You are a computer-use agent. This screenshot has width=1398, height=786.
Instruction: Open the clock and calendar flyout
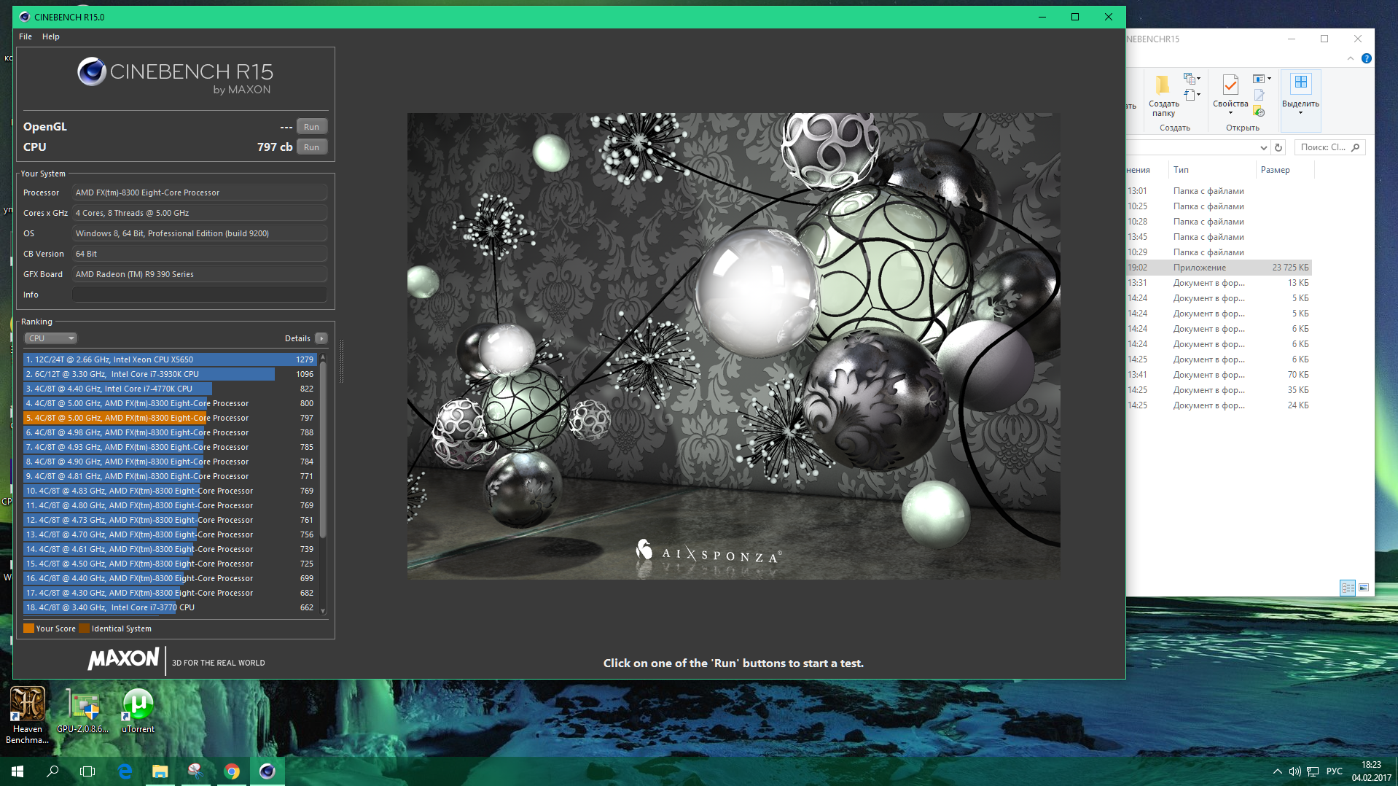[1372, 771]
